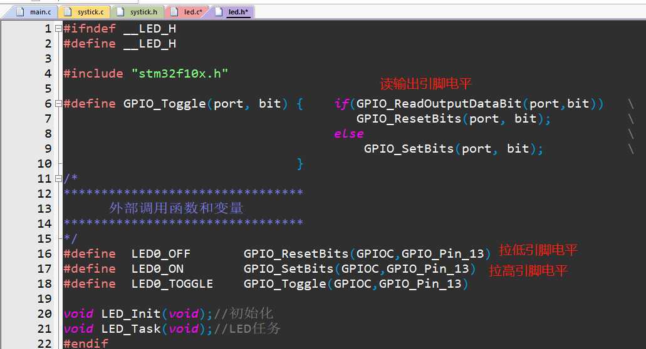
Task: Switch to the main.c tab
Action: click(33, 12)
